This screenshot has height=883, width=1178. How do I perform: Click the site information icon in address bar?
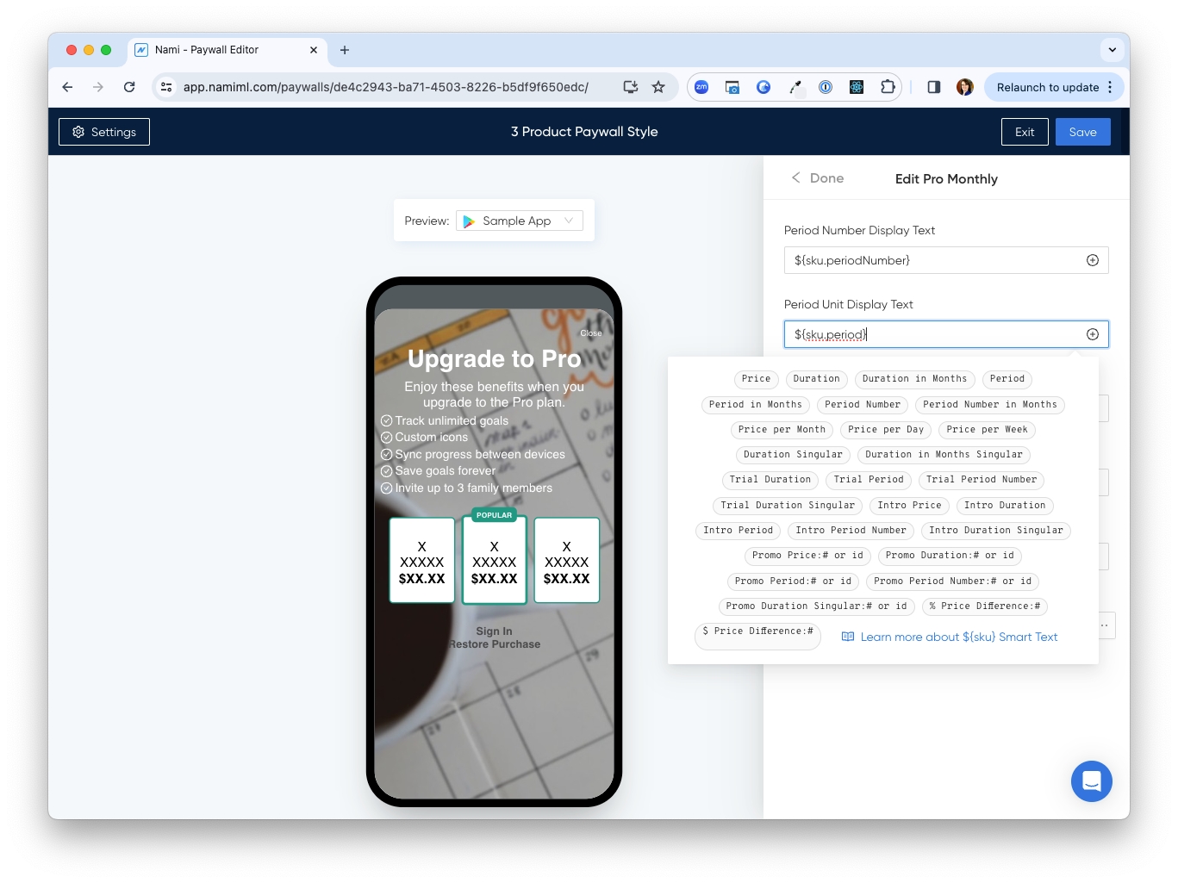(167, 87)
